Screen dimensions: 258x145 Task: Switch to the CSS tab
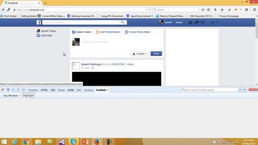pos(53,90)
